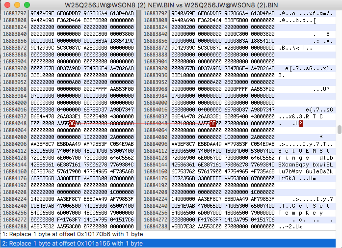Click ASCII text '.B..\< |..'
342x248 pixels.
pyautogui.click(x=295, y=48)
